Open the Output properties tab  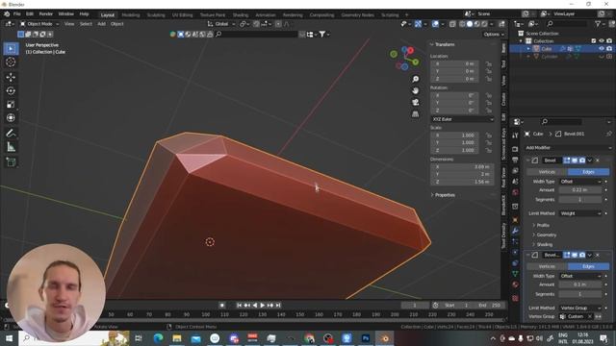[x=515, y=160]
